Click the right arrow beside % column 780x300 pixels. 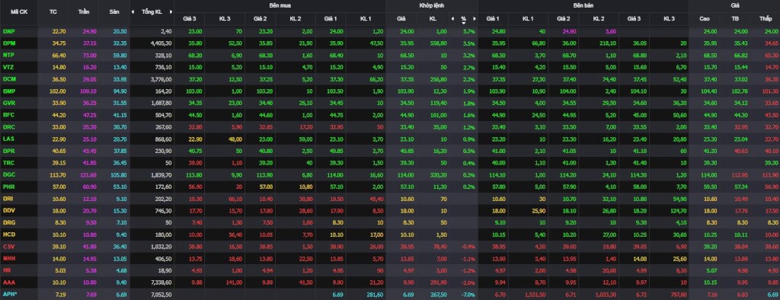[x=475, y=18]
